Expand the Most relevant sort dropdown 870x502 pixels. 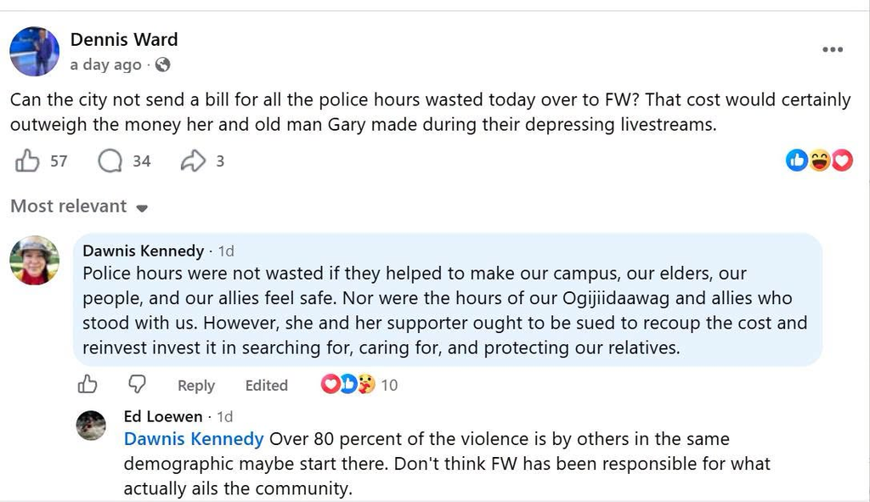click(79, 206)
